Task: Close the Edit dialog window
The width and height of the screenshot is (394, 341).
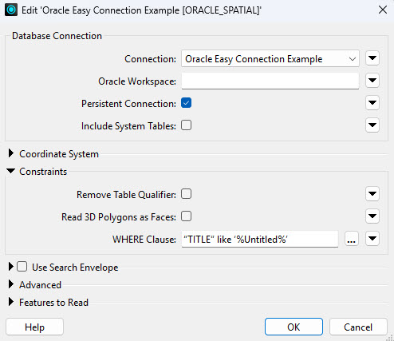Action: tap(383, 10)
